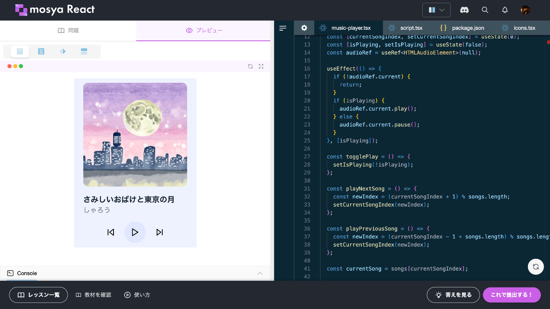Screen dimensions: 550x309
Task: Click line number 27 in gutter
Action: tap(307, 156)
